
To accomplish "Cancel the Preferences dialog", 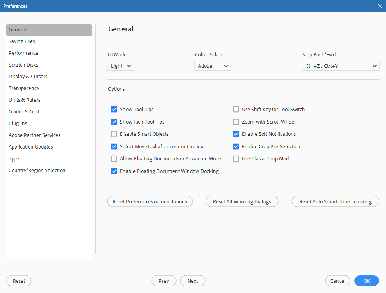I will tap(338, 281).
